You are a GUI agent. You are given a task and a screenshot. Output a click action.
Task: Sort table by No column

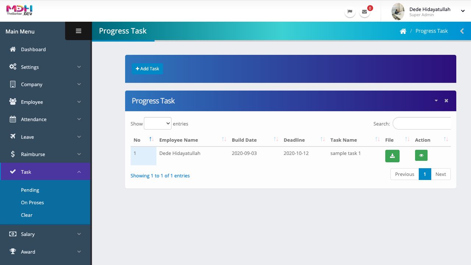click(144, 140)
